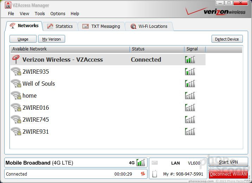The height and width of the screenshot is (183, 252).
Task: Click the Networks tab antenna icon
Action: [x=12, y=26]
